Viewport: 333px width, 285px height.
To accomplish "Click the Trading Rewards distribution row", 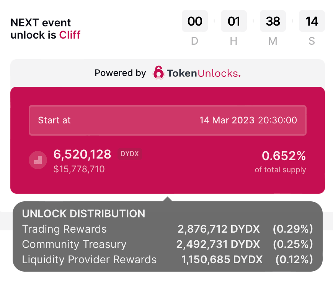I will tap(167, 229).
